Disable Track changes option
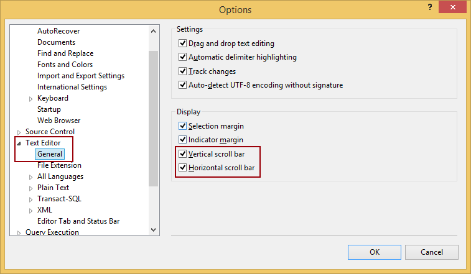 (x=183, y=71)
